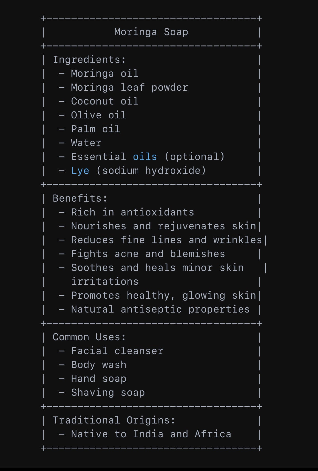The image size is (318, 471).
Task: Click the "Moringa Soap" title text
Action: pos(151,32)
